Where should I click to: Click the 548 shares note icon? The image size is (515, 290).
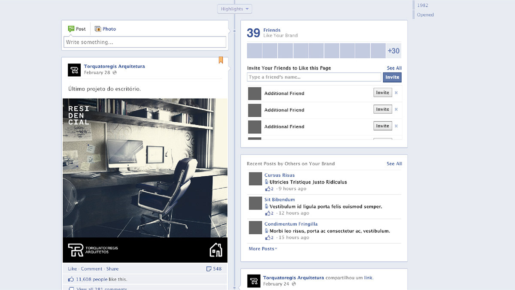(209, 269)
